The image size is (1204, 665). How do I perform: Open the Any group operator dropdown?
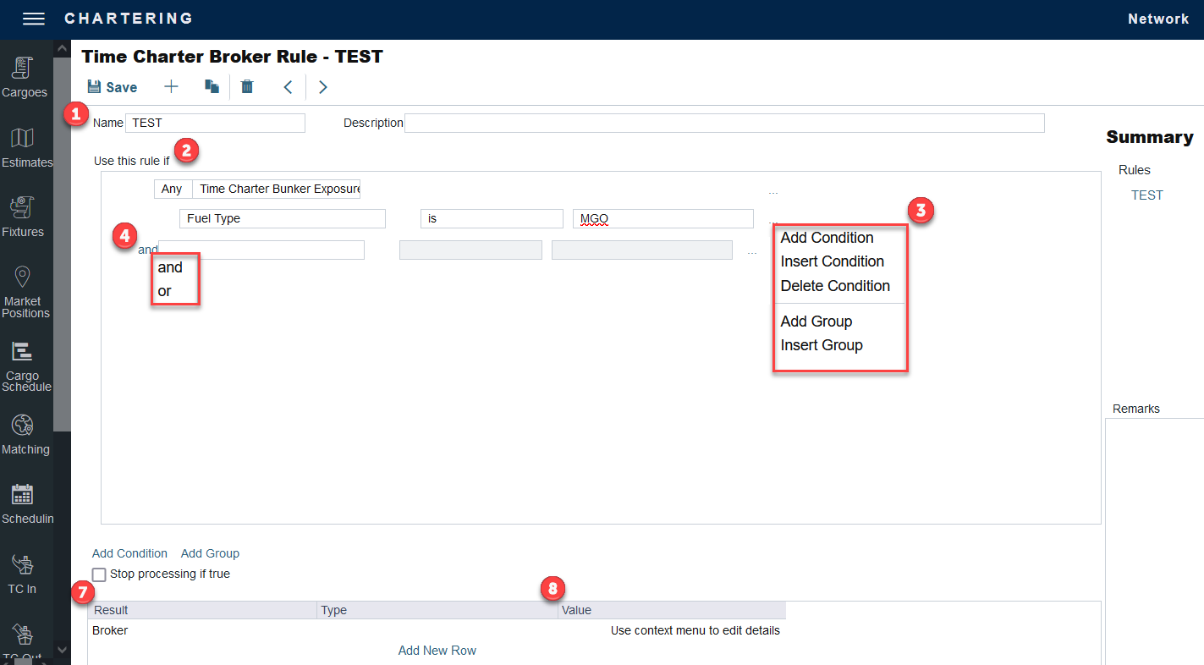pyautogui.click(x=173, y=190)
